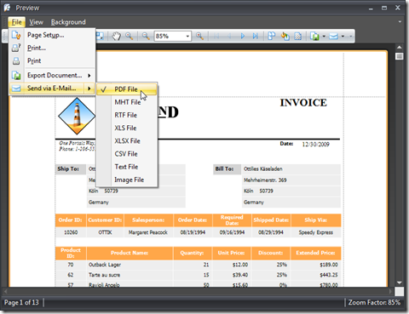Click the horizontal scrollbar left arrow
The image size is (409, 314).
click(5, 291)
